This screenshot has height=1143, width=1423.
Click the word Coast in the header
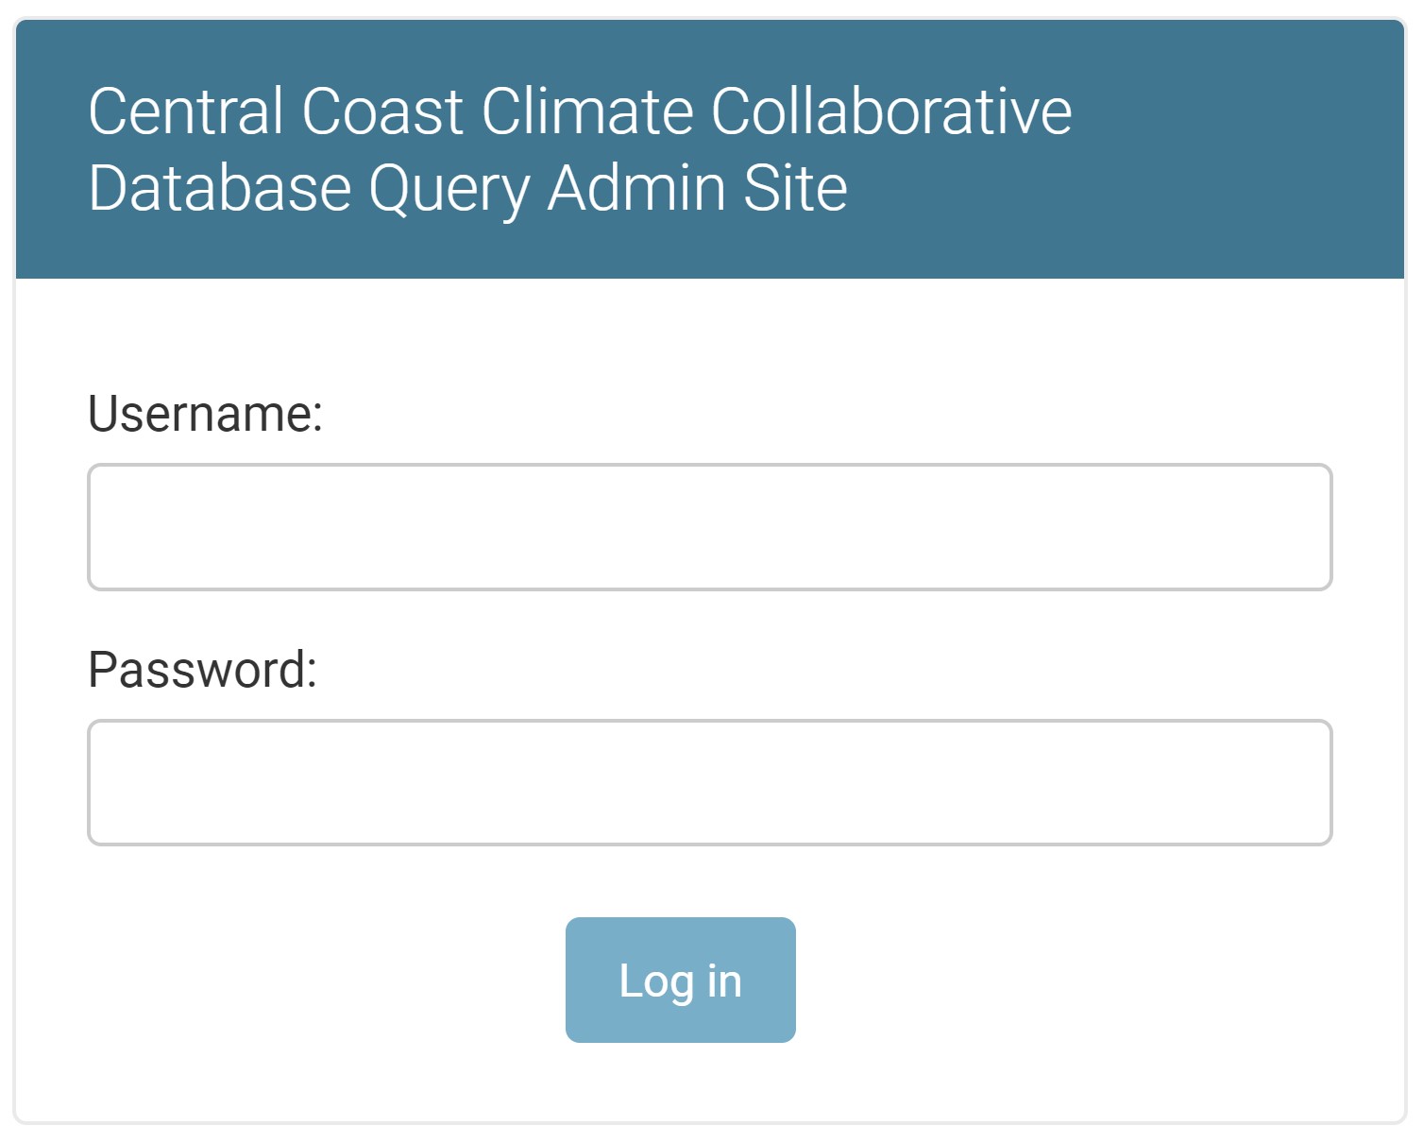click(382, 111)
